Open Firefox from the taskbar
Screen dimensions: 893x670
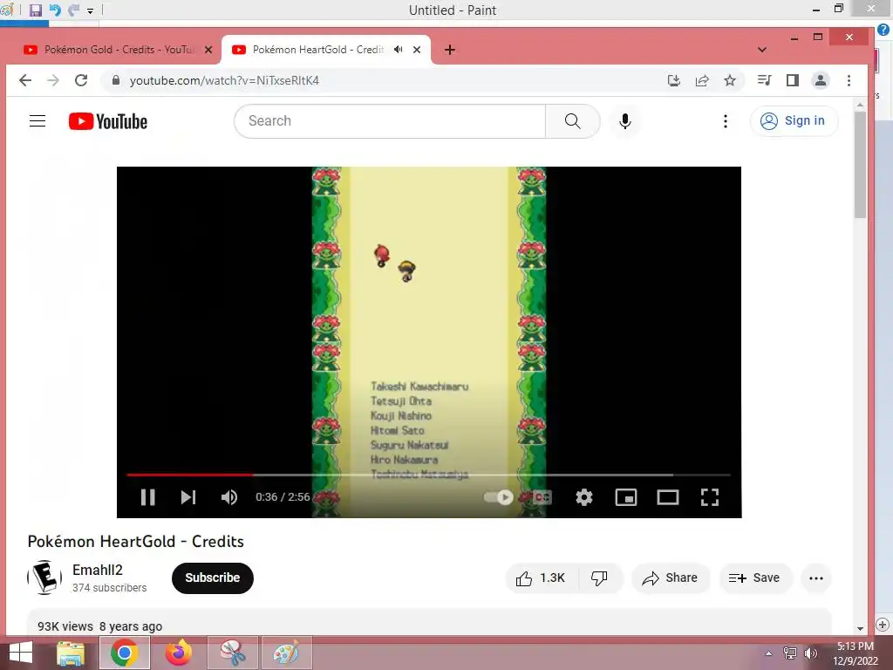pos(178,653)
